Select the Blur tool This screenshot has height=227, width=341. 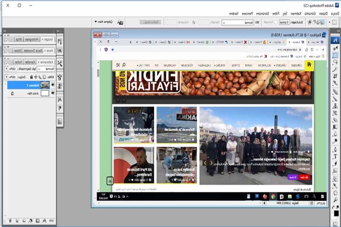335,134
